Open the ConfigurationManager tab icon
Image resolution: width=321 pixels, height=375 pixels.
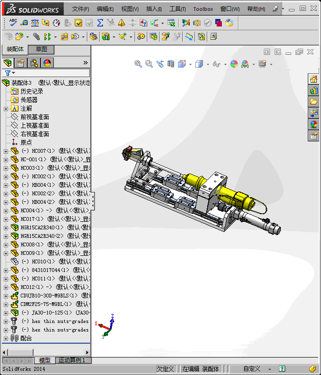(x=34, y=63)
